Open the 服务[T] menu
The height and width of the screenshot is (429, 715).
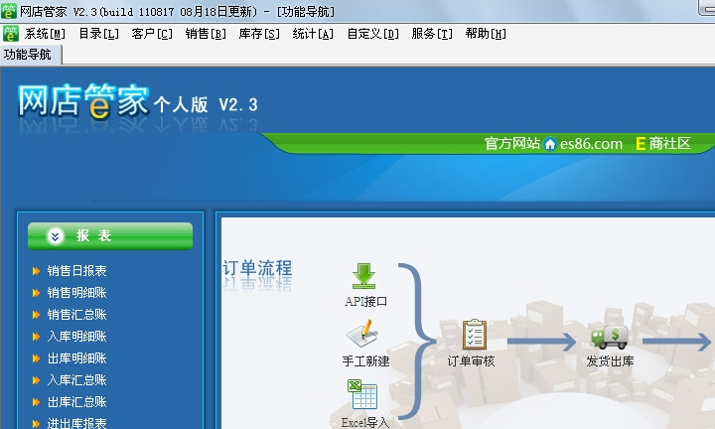point(432,34)
